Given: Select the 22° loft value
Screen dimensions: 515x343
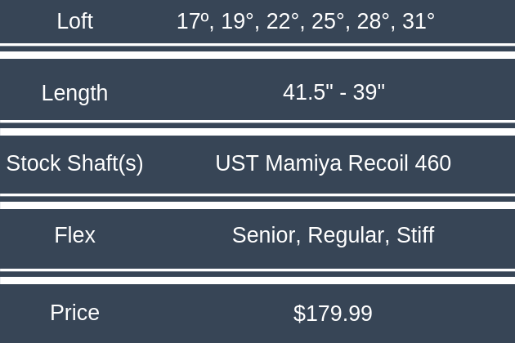Looking at the screenshot, I should point(283,21).
